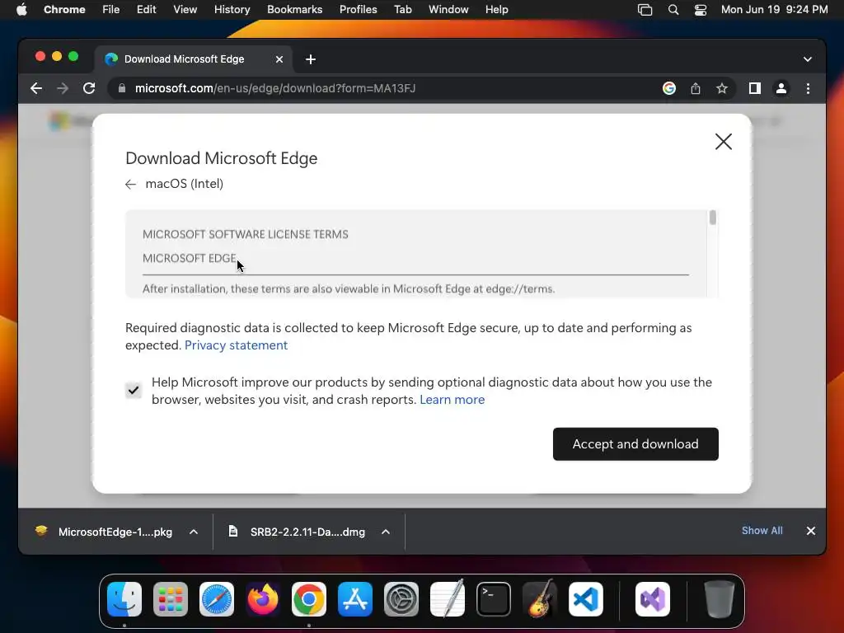844x633 pixels.
Task: Close the downloads bar
Action: click(x=811, y=531)
